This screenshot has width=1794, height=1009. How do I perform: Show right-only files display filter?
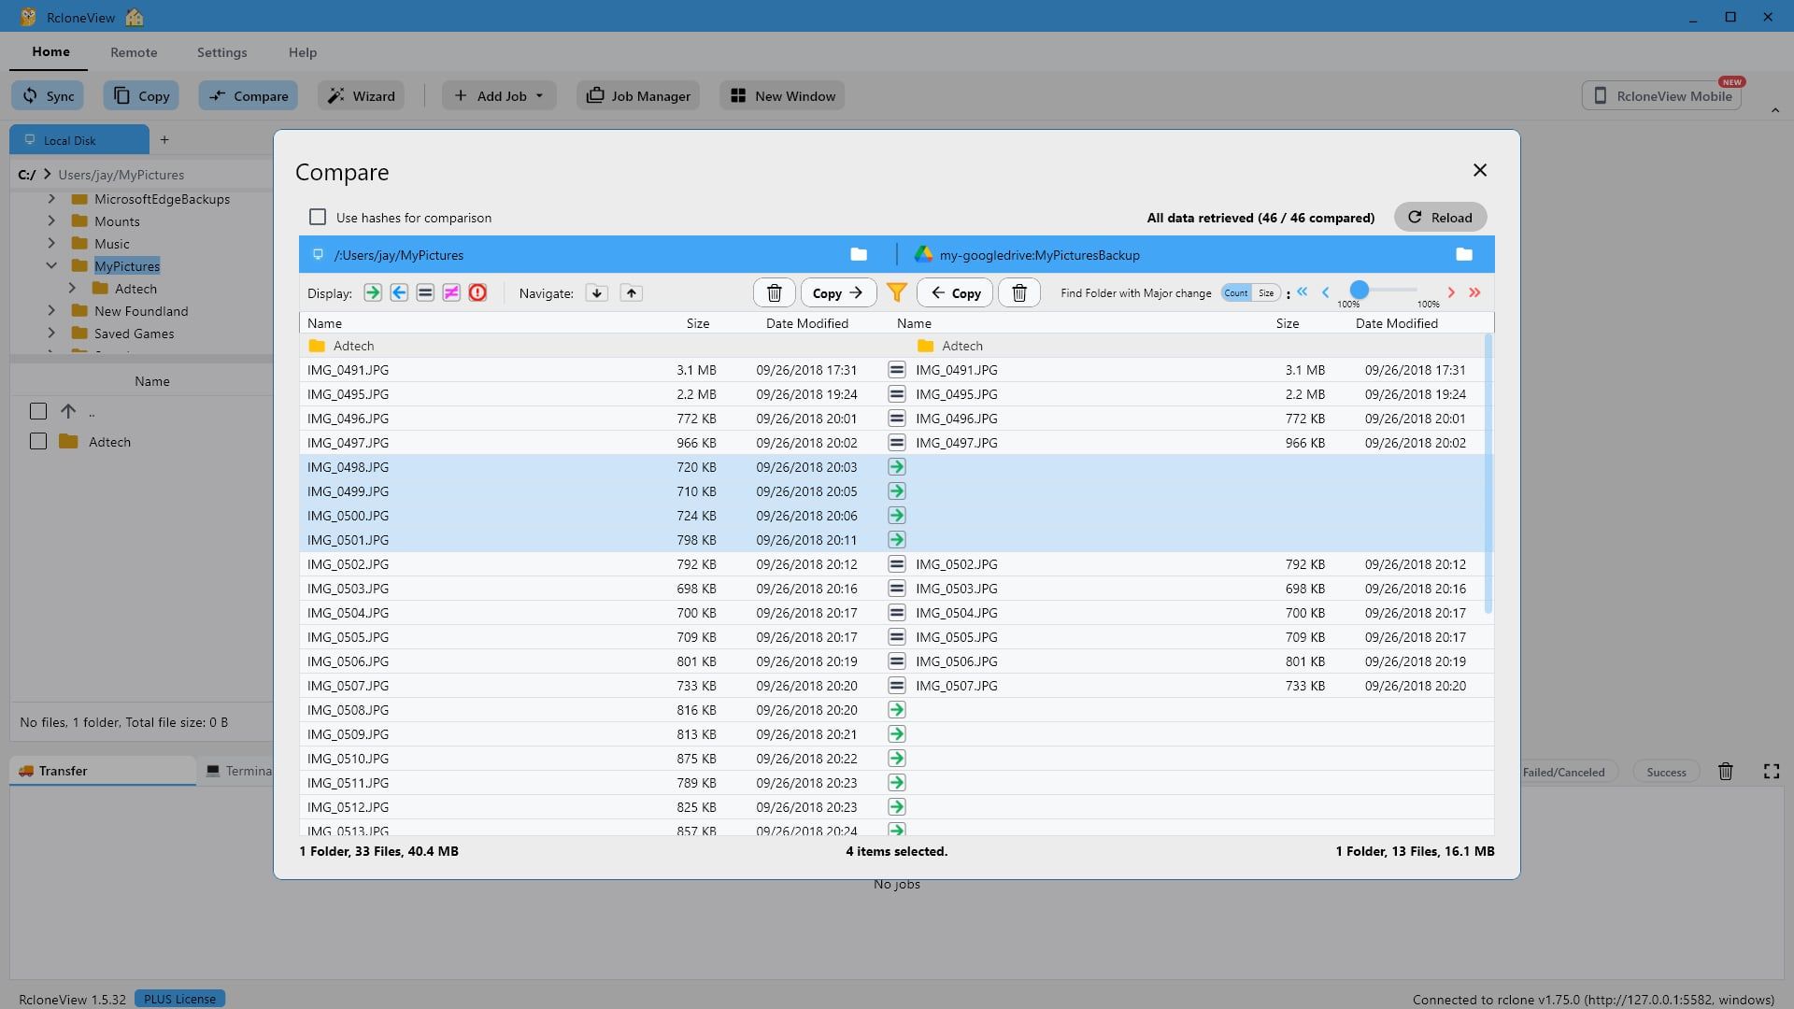click(x=399, y=292)
